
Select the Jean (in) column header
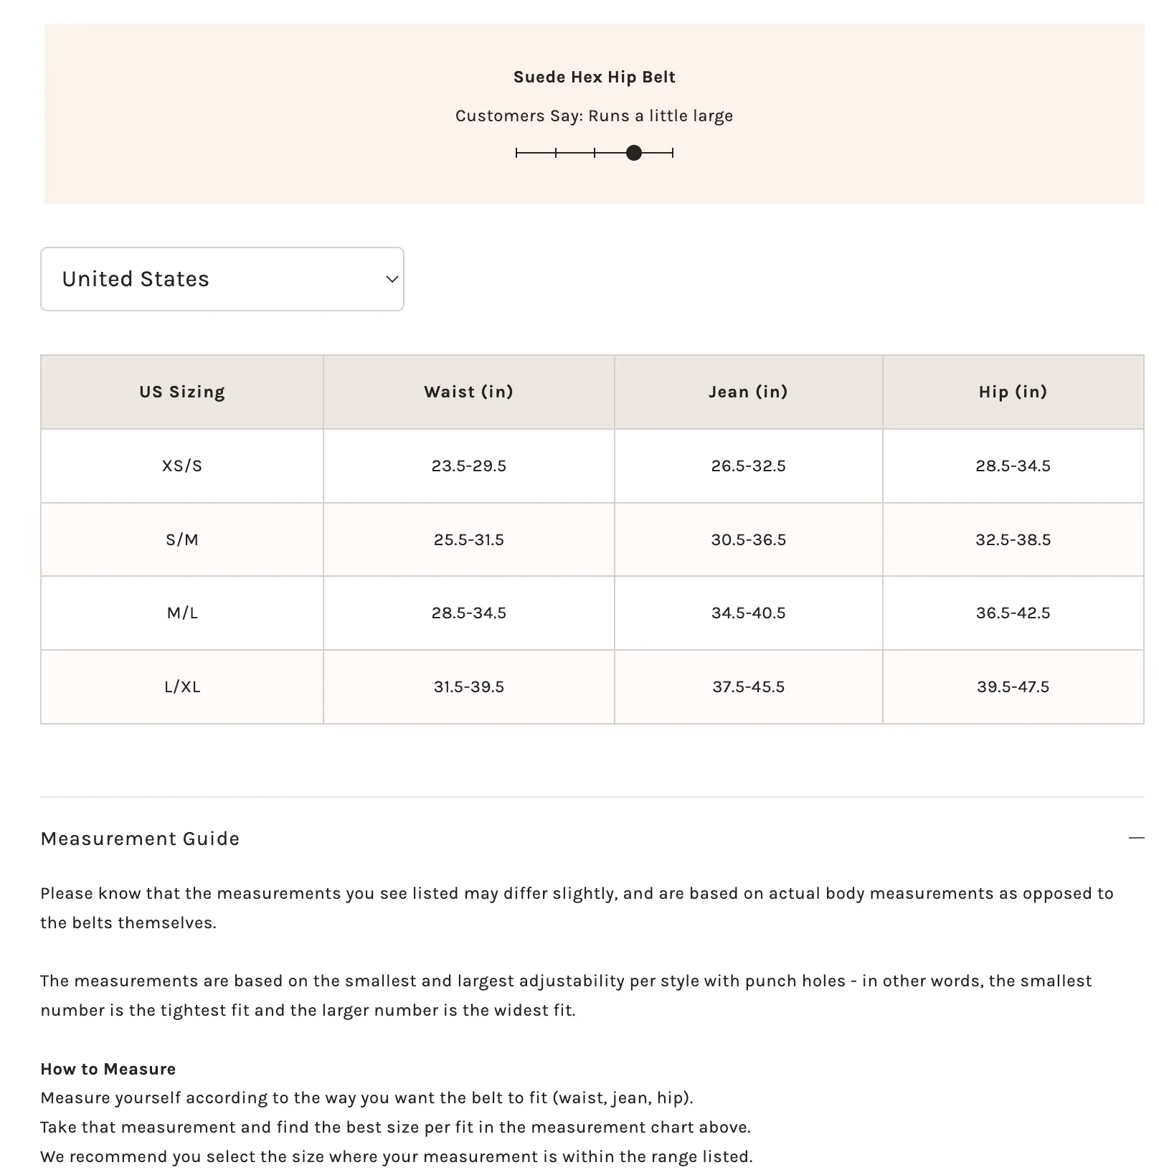[x=749, y=392]
